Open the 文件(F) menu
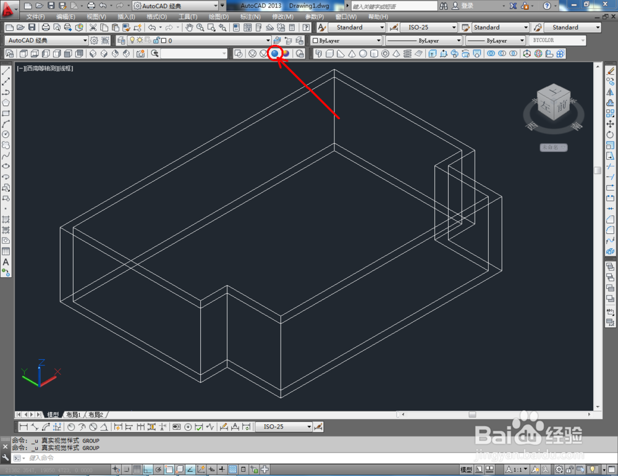The height and width of the screenshot is (476, 618). 35,17
